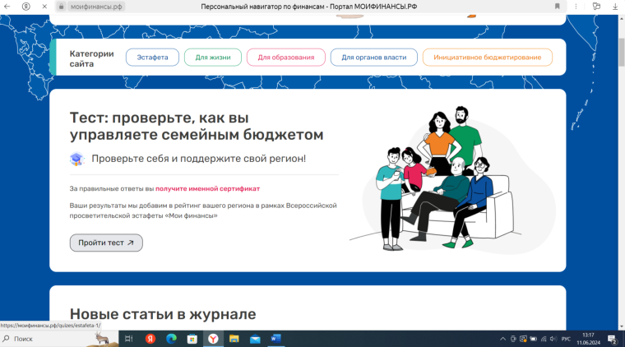The width and height of the screenshot is (625, 347).
Task: Open the Эстафета category
Action: pyautogui.click(x=152, y=58)
